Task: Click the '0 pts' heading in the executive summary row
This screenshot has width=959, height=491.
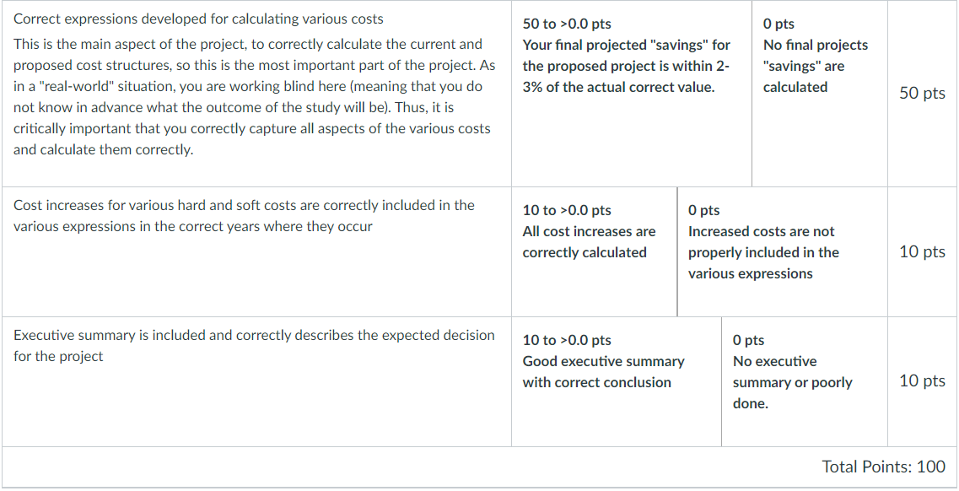Action: [x=748, y=340]
